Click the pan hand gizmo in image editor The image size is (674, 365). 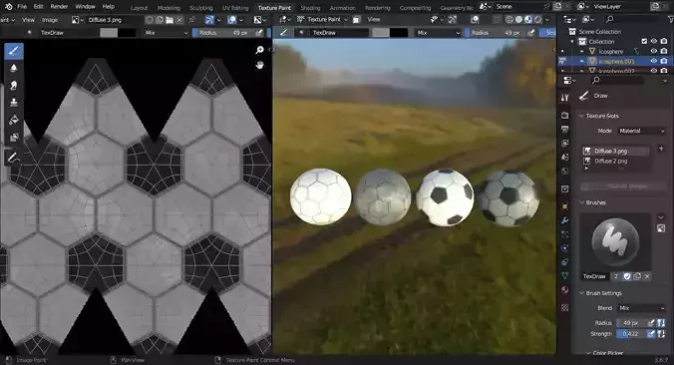point(259,65)
